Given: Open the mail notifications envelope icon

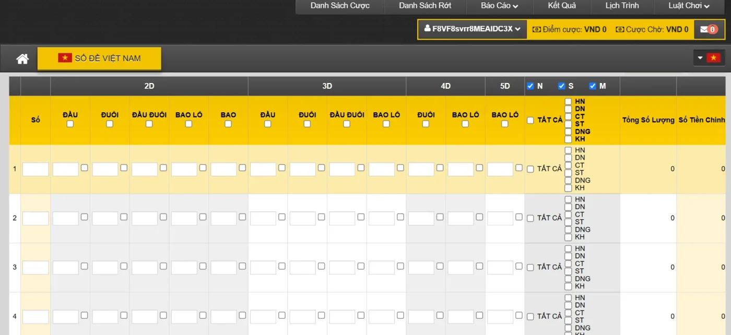Looking at the screenshot, I should (x=704, y=29).
